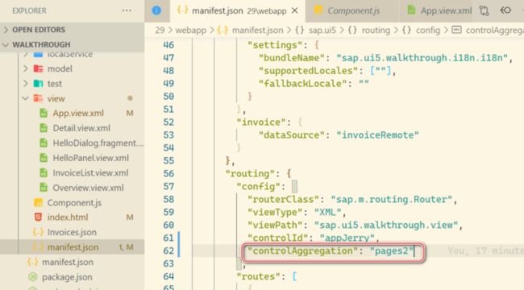Open package.json file
524x290 pixels.
[x=67, y=277]
